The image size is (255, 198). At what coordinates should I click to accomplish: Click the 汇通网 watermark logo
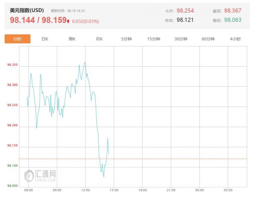pyautogui.click(x=40, y=176)
